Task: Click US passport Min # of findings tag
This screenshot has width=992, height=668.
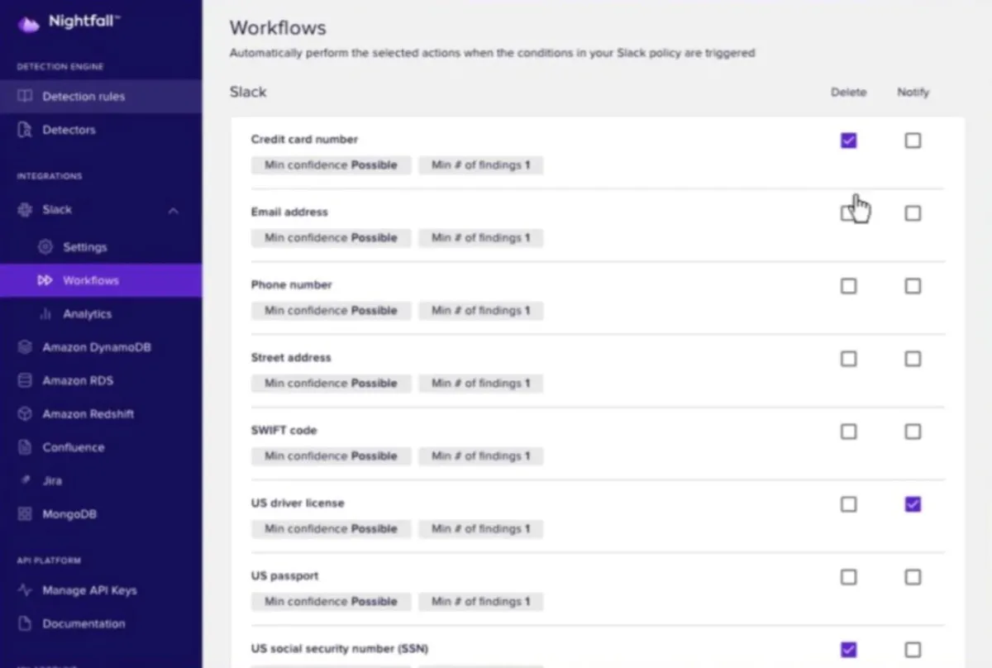Action: coord(480,602)
